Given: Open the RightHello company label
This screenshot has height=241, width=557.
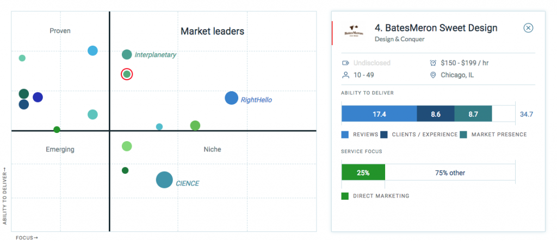Looking at the screenshot, I should 256,100.
